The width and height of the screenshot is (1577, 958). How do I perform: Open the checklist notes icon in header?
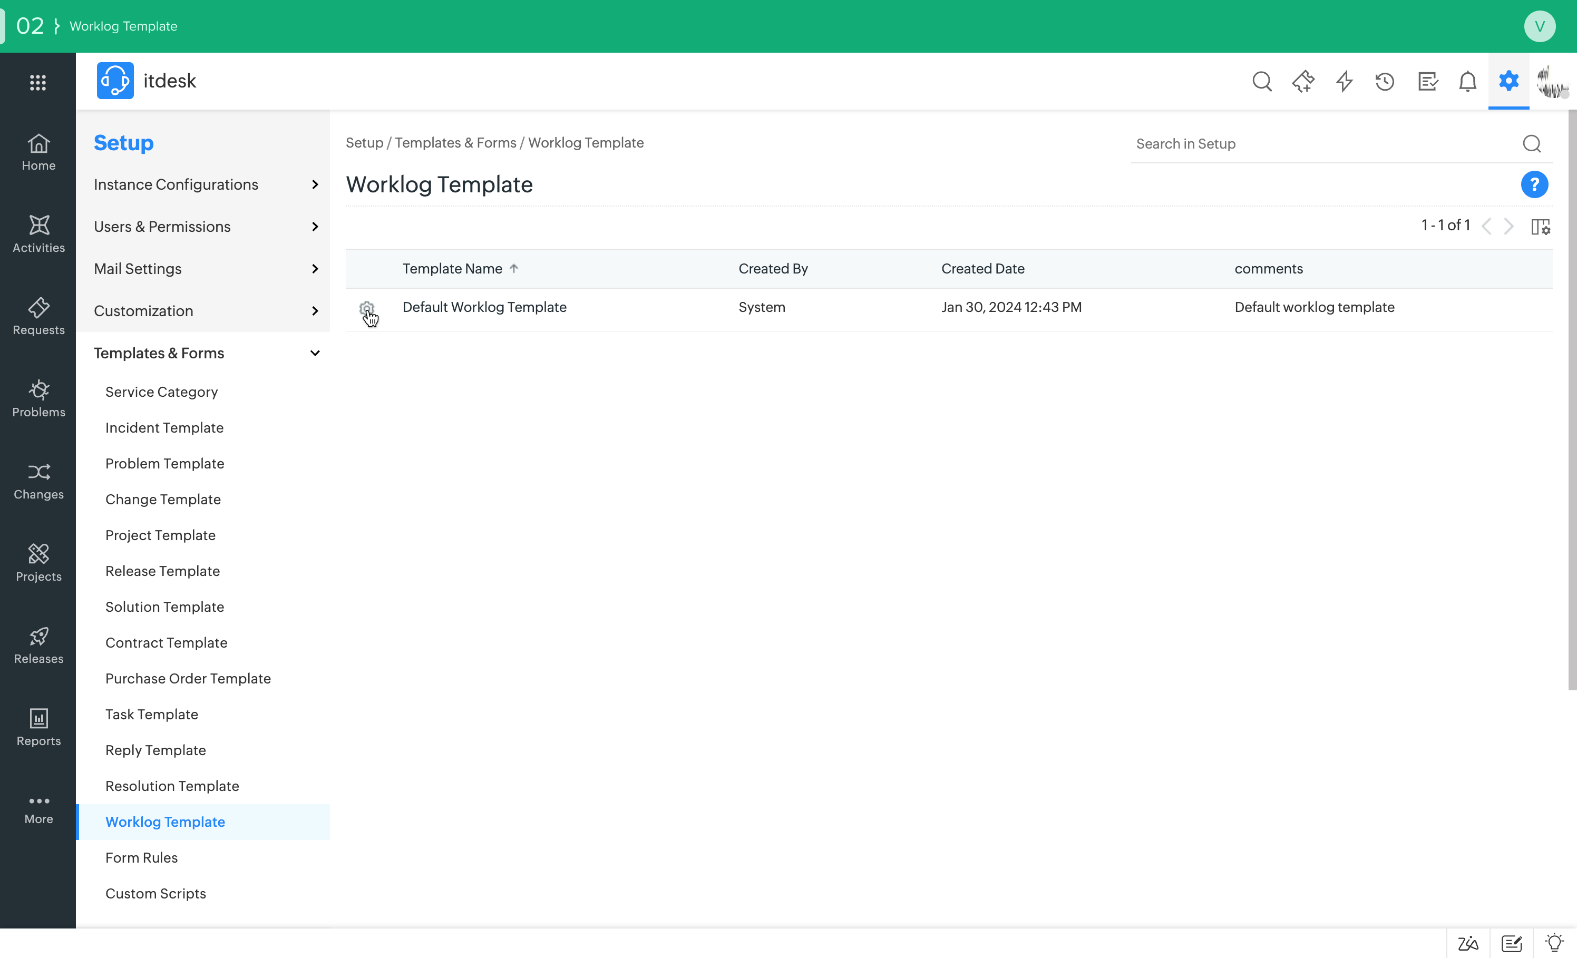[1427, 81]
